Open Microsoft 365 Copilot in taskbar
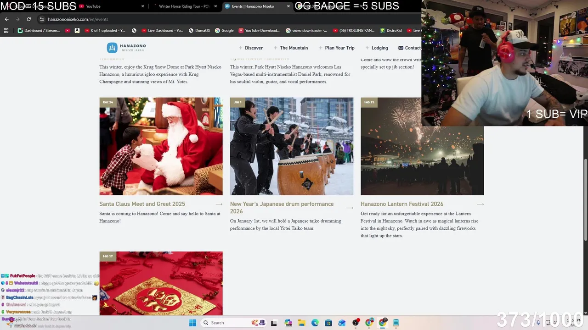 click(288, 323)
